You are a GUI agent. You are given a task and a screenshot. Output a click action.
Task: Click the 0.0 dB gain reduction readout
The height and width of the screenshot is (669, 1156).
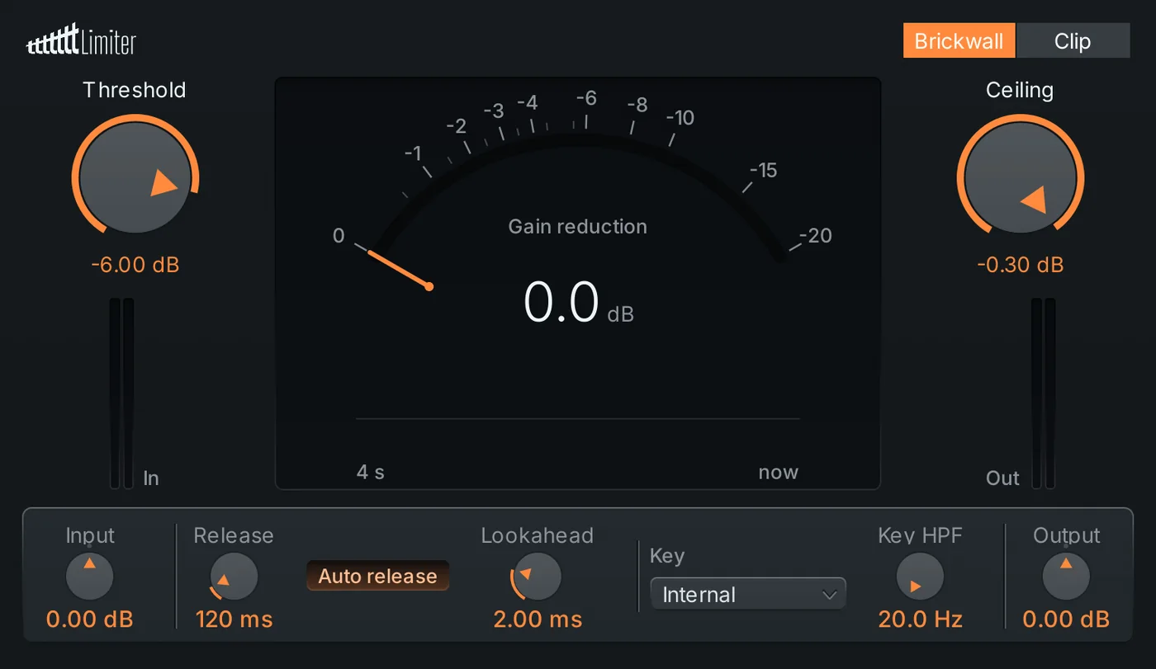tap(578, 304)
